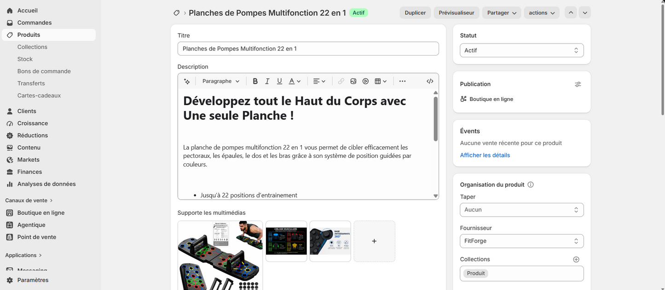
Task: Go to next product arrow
Action: (585, 13)
